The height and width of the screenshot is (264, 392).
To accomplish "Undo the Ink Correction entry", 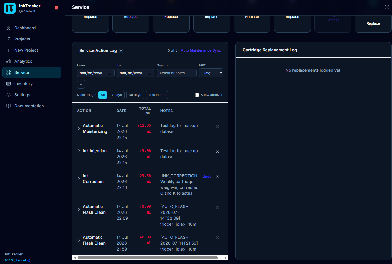I will tap(207, 177).
